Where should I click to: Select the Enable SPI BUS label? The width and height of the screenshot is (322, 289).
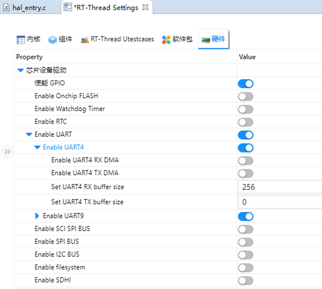[x=57, y=242]
